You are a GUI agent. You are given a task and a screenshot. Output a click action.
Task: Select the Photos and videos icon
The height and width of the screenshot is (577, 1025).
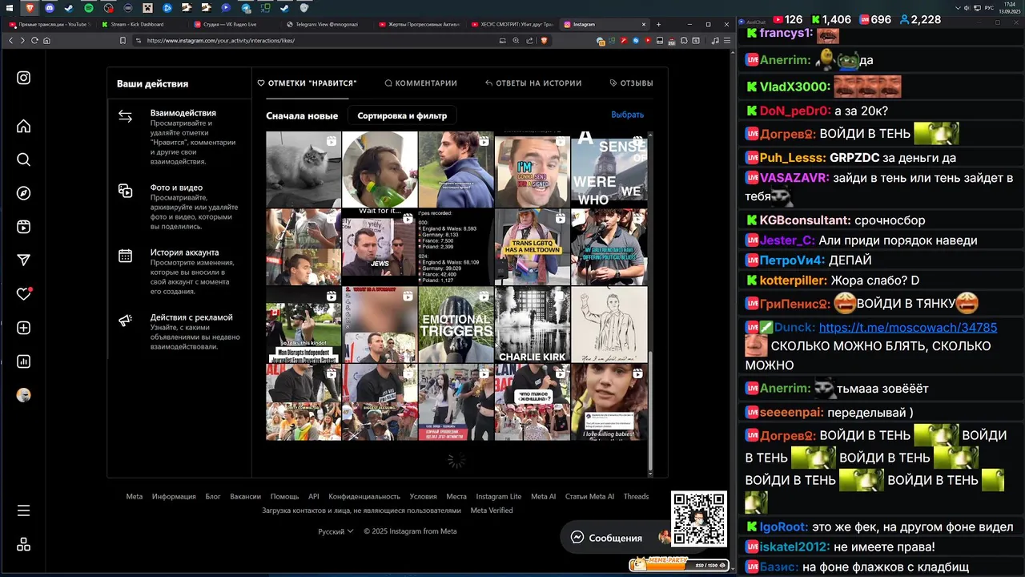tap(125, 191)
